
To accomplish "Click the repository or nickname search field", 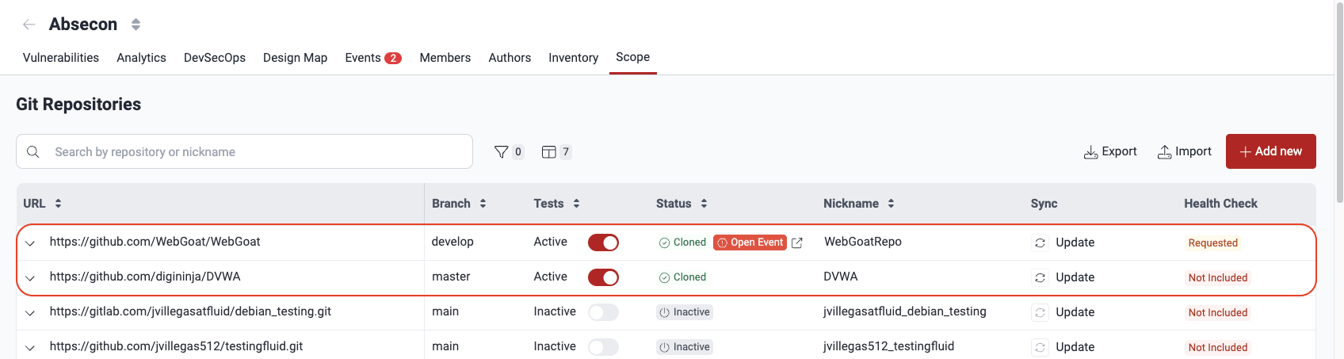I will [244, 151].
